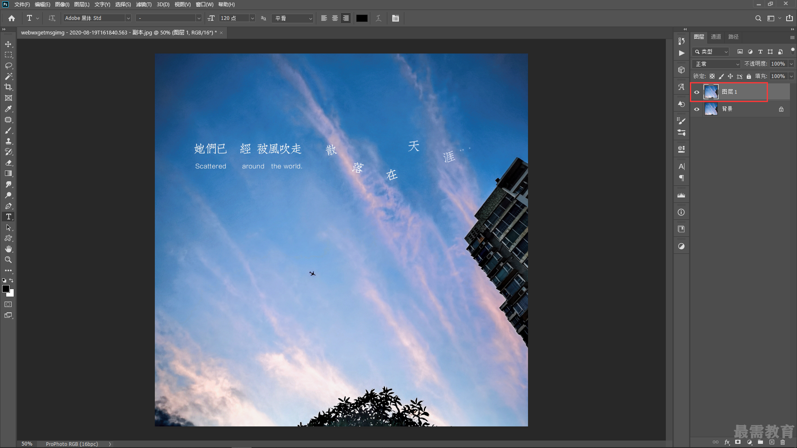Add a layer mask
This screenshot has height=448, width=797.
[x=738, y=442]
